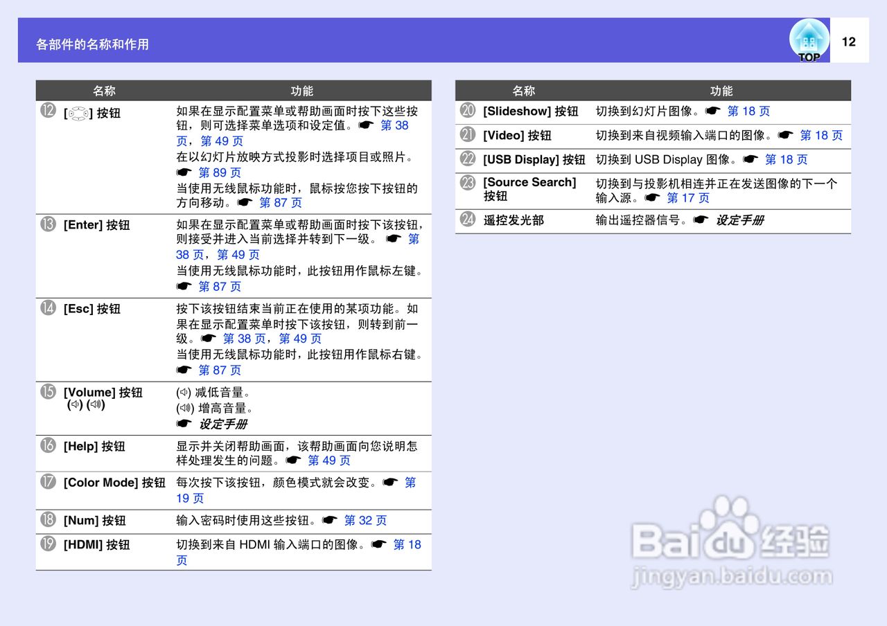
Task: Open 第 89 页 link for slideshow projection
Action: 220,172
